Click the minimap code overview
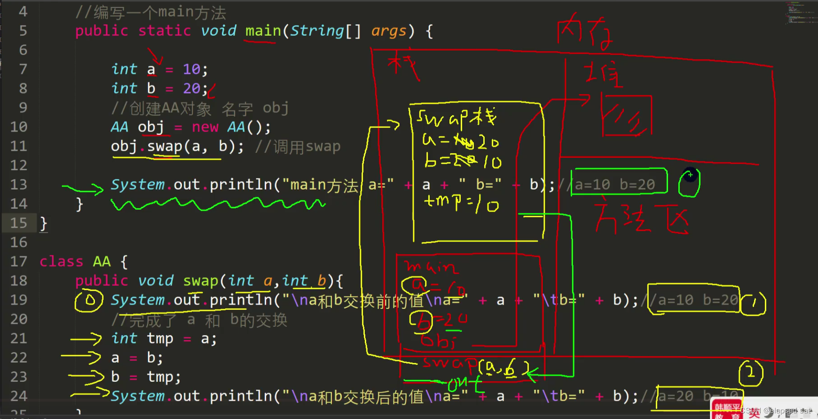The image size is (818, 419). point(801,13)
